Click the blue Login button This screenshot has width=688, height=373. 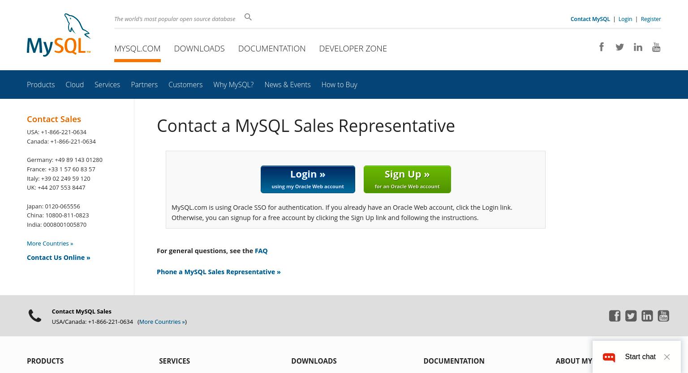pyautogui.click(x=308, y=179)
